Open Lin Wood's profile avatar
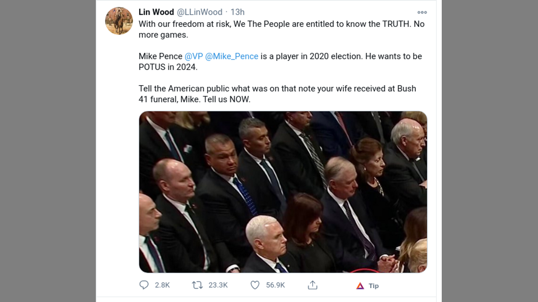Image resolution: width=538 pixels, height=302 pixels. [x=119, y=21]
